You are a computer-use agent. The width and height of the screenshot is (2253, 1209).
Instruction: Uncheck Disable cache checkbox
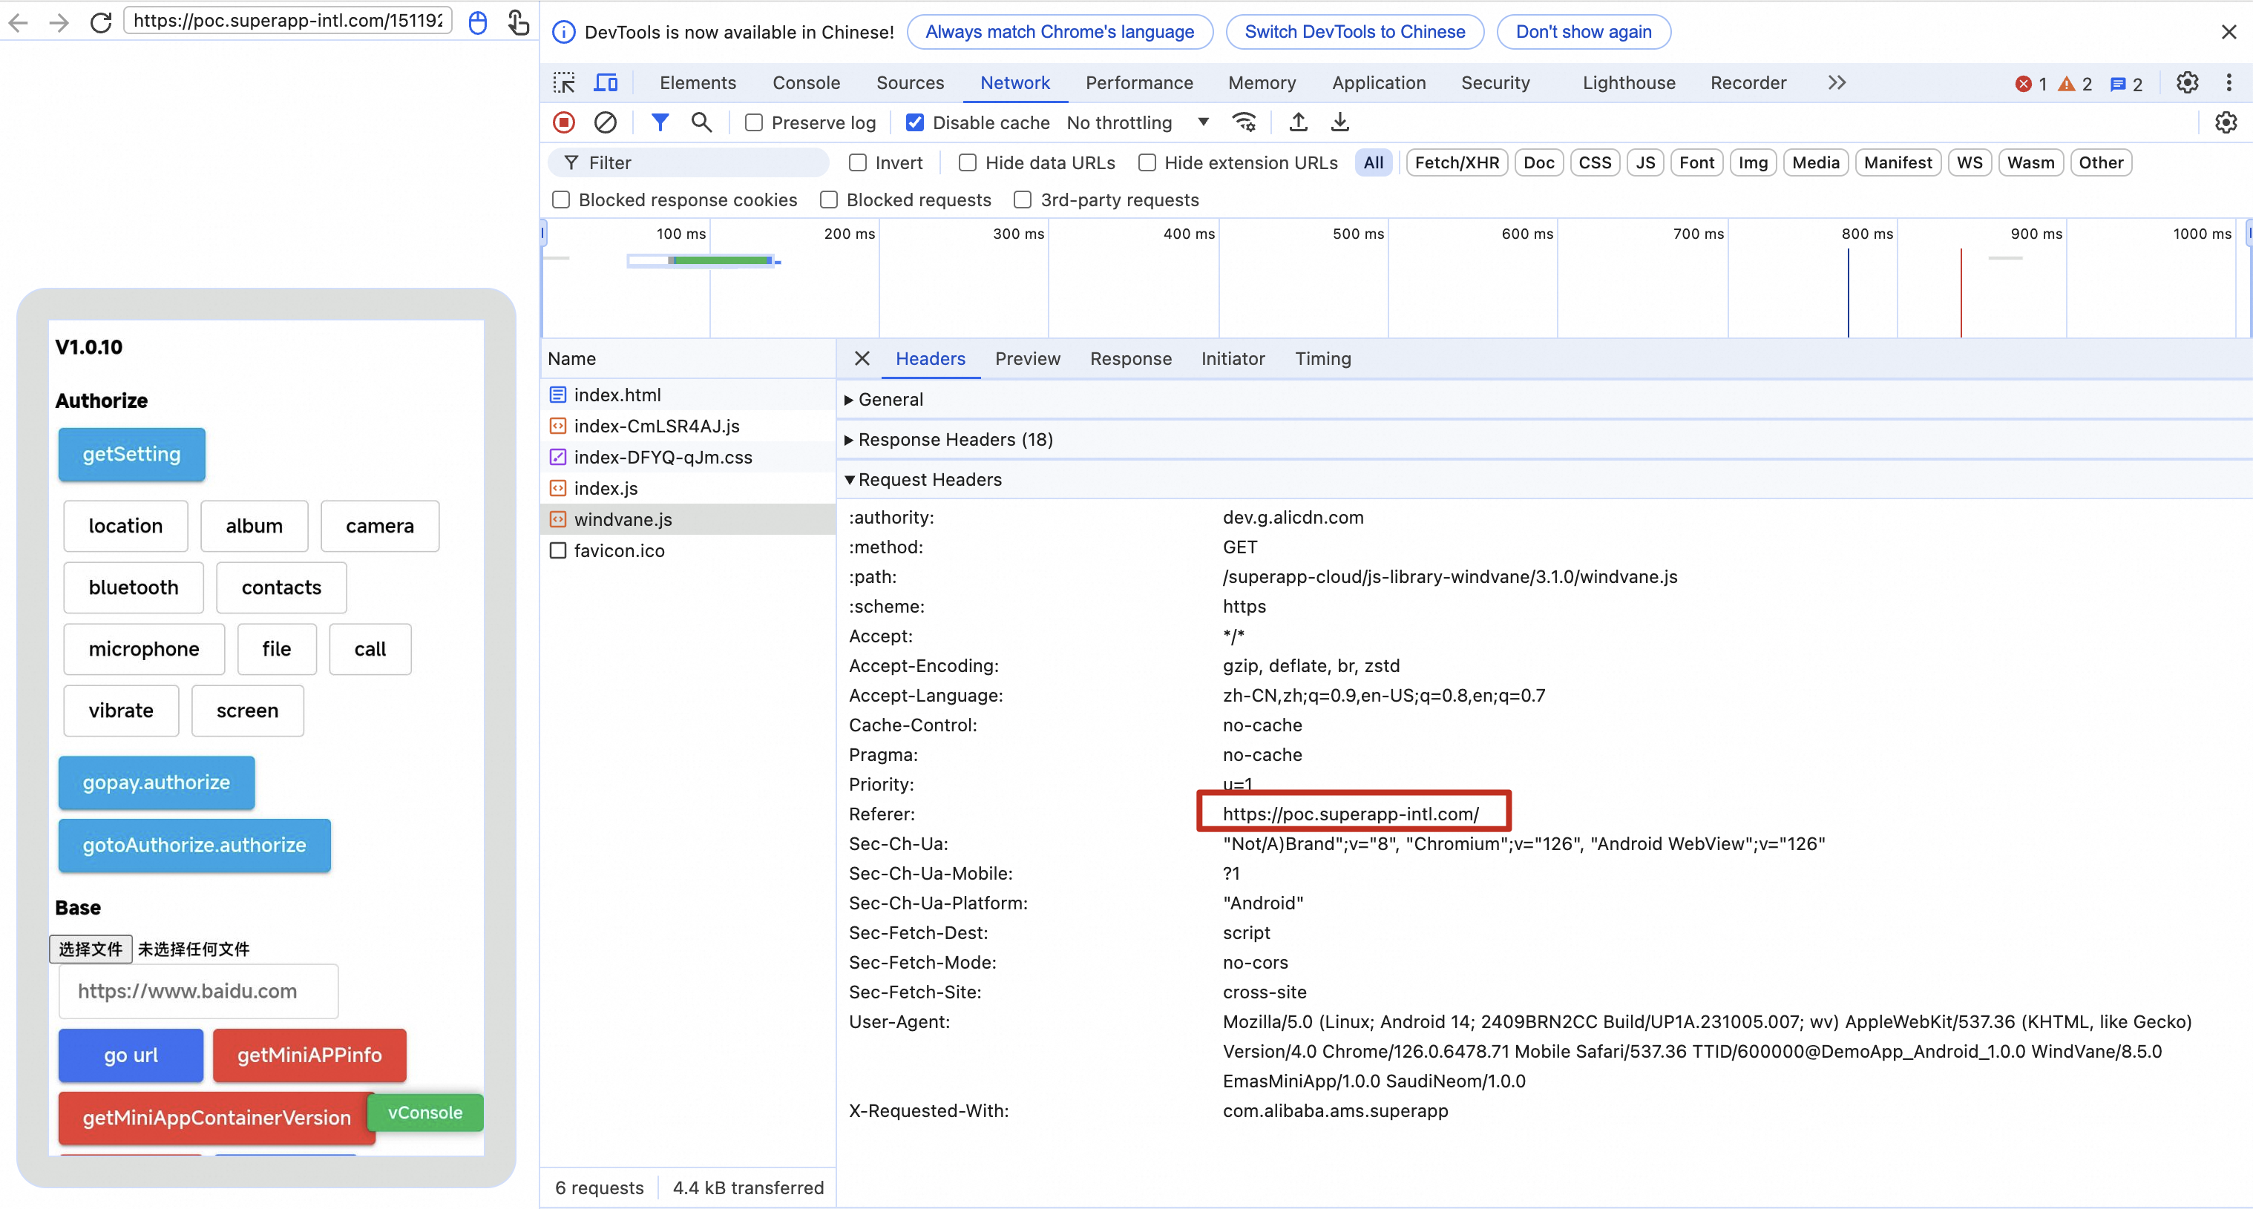[x=915, y=123]
